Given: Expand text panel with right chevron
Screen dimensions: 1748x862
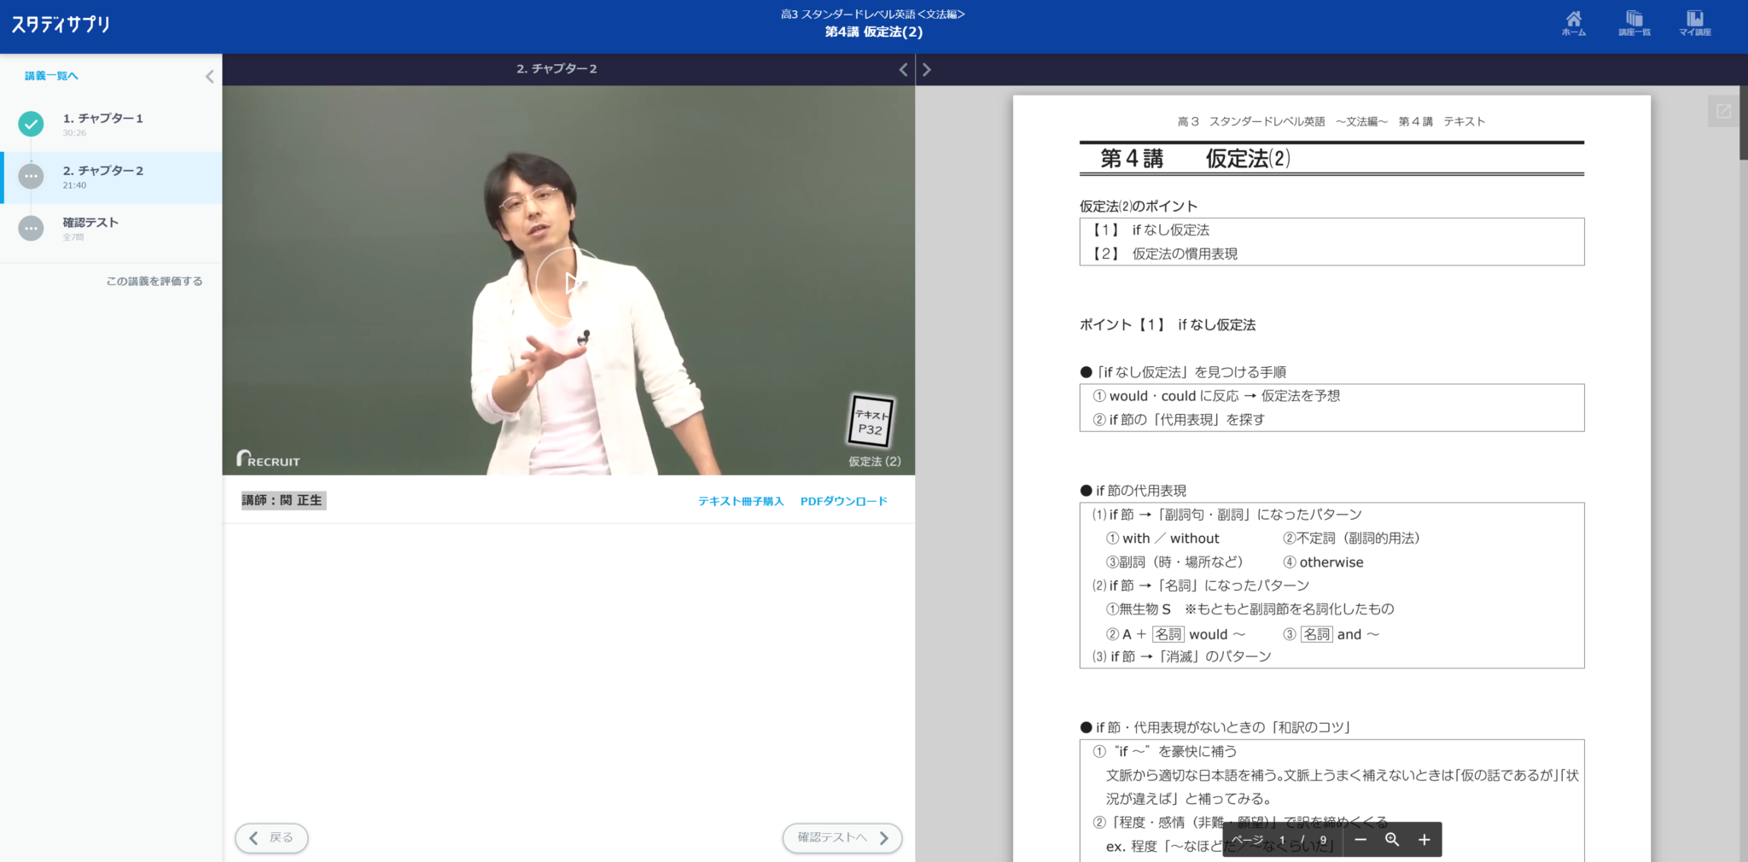Looking at the screenshot, I should [x=927, y=70].
